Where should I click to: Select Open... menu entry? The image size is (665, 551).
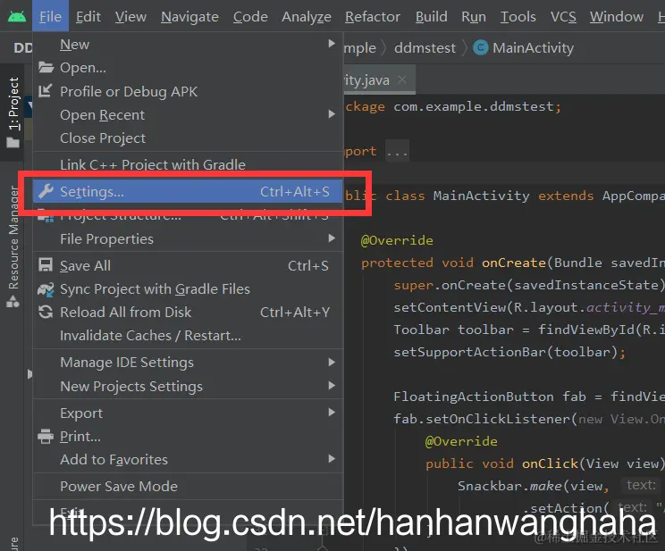[x=188, y=67]
